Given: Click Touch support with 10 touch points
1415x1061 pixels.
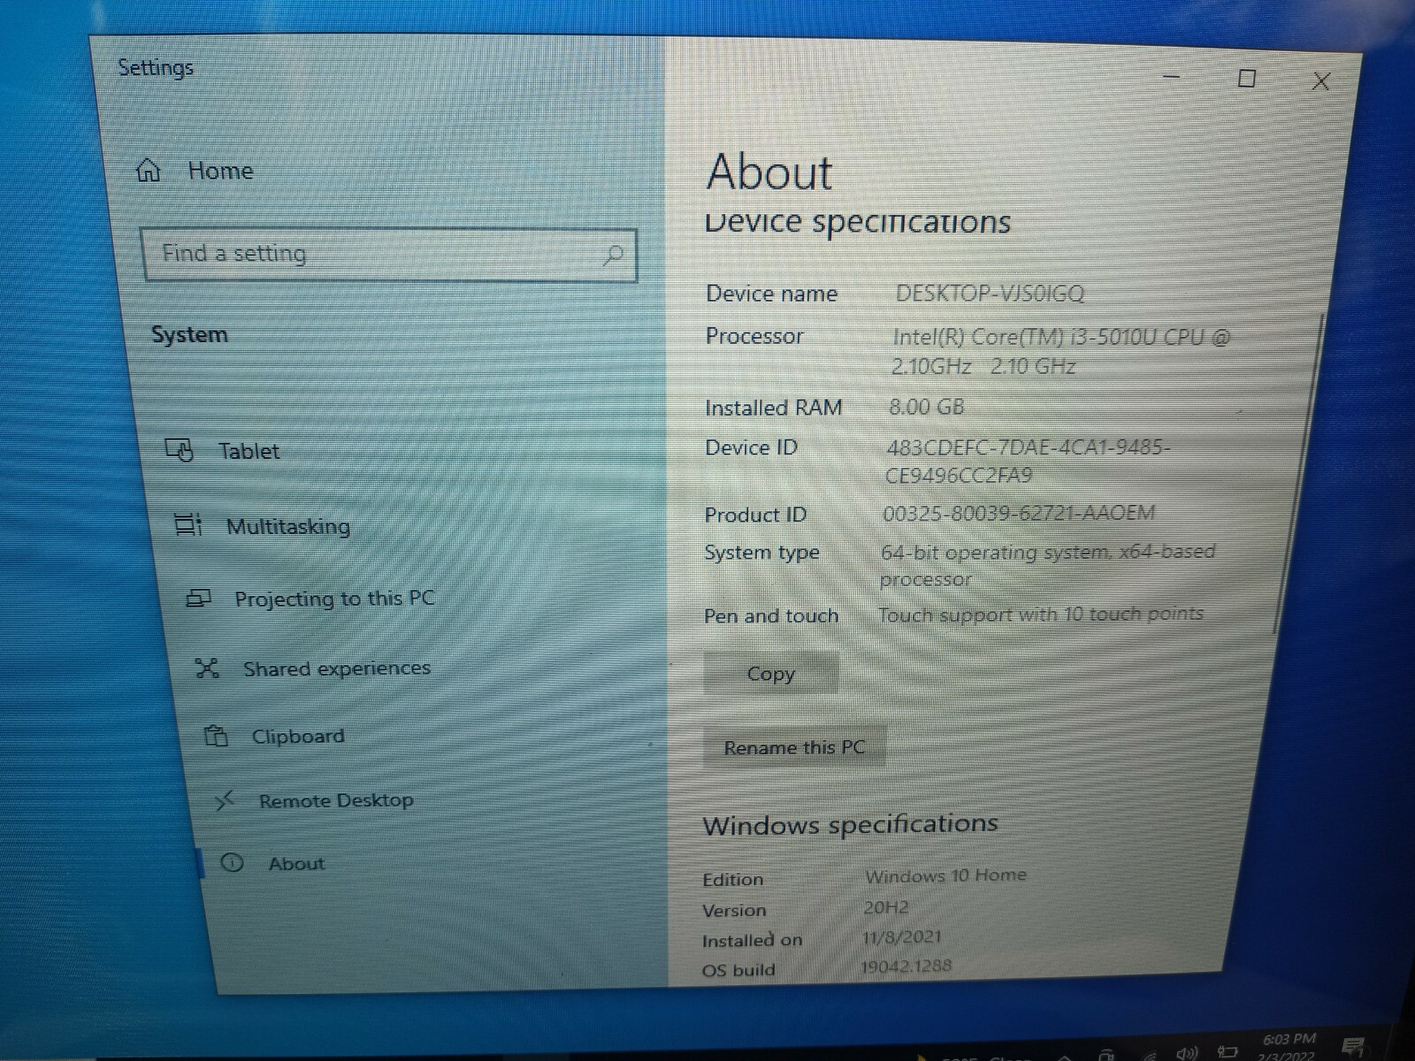Looking at the screenshot, I should [x=1040, y=614].
